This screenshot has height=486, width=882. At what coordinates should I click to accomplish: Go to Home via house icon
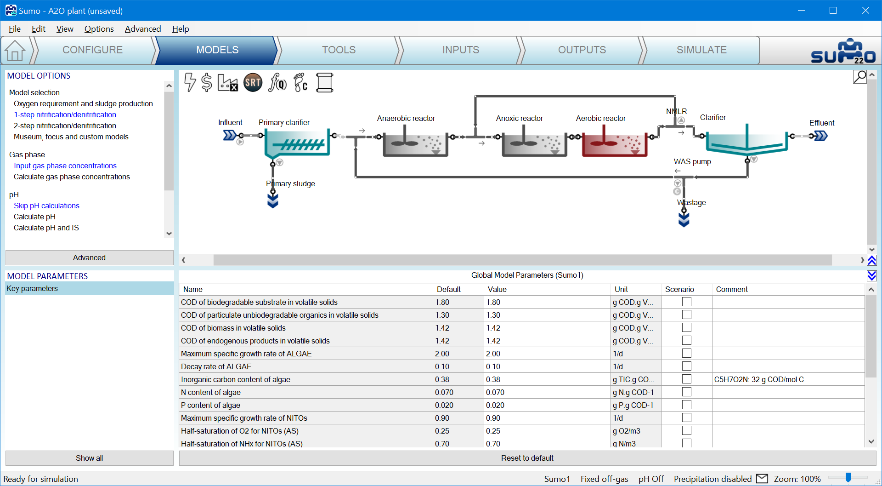(x=15, y=50)
